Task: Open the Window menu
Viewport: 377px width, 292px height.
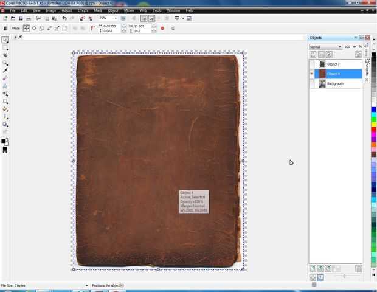Action: coord(173,10)
